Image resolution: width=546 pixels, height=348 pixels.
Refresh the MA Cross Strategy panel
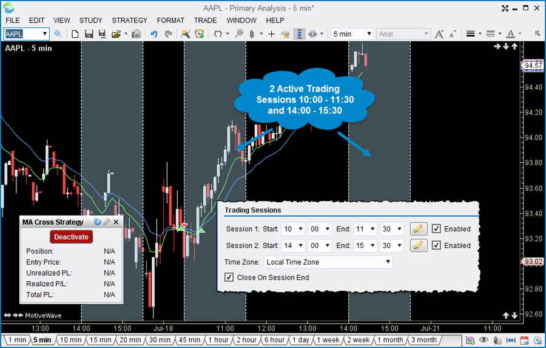[98, 222]
